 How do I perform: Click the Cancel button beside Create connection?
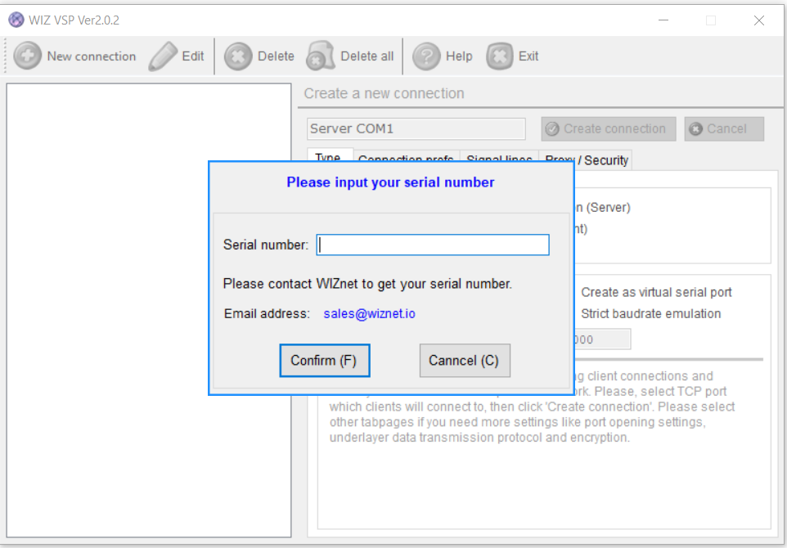pyautogui.click(x=724, y=129)
